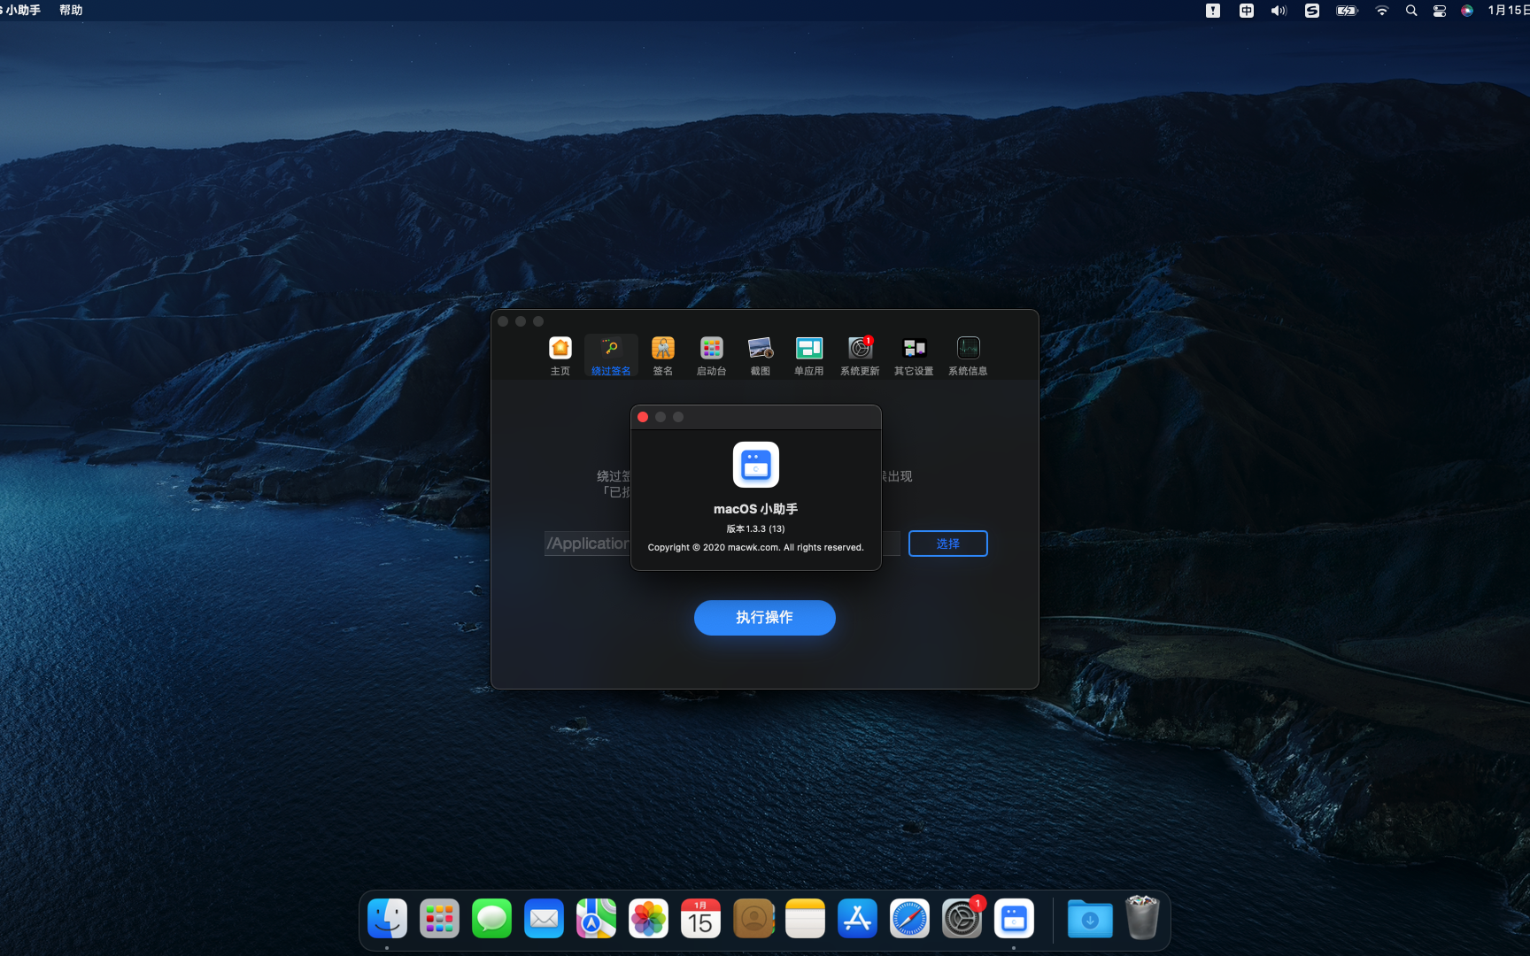Click the battery status icon
Viewport: 1530px width, 956px height.
[x=1347, y=11]
